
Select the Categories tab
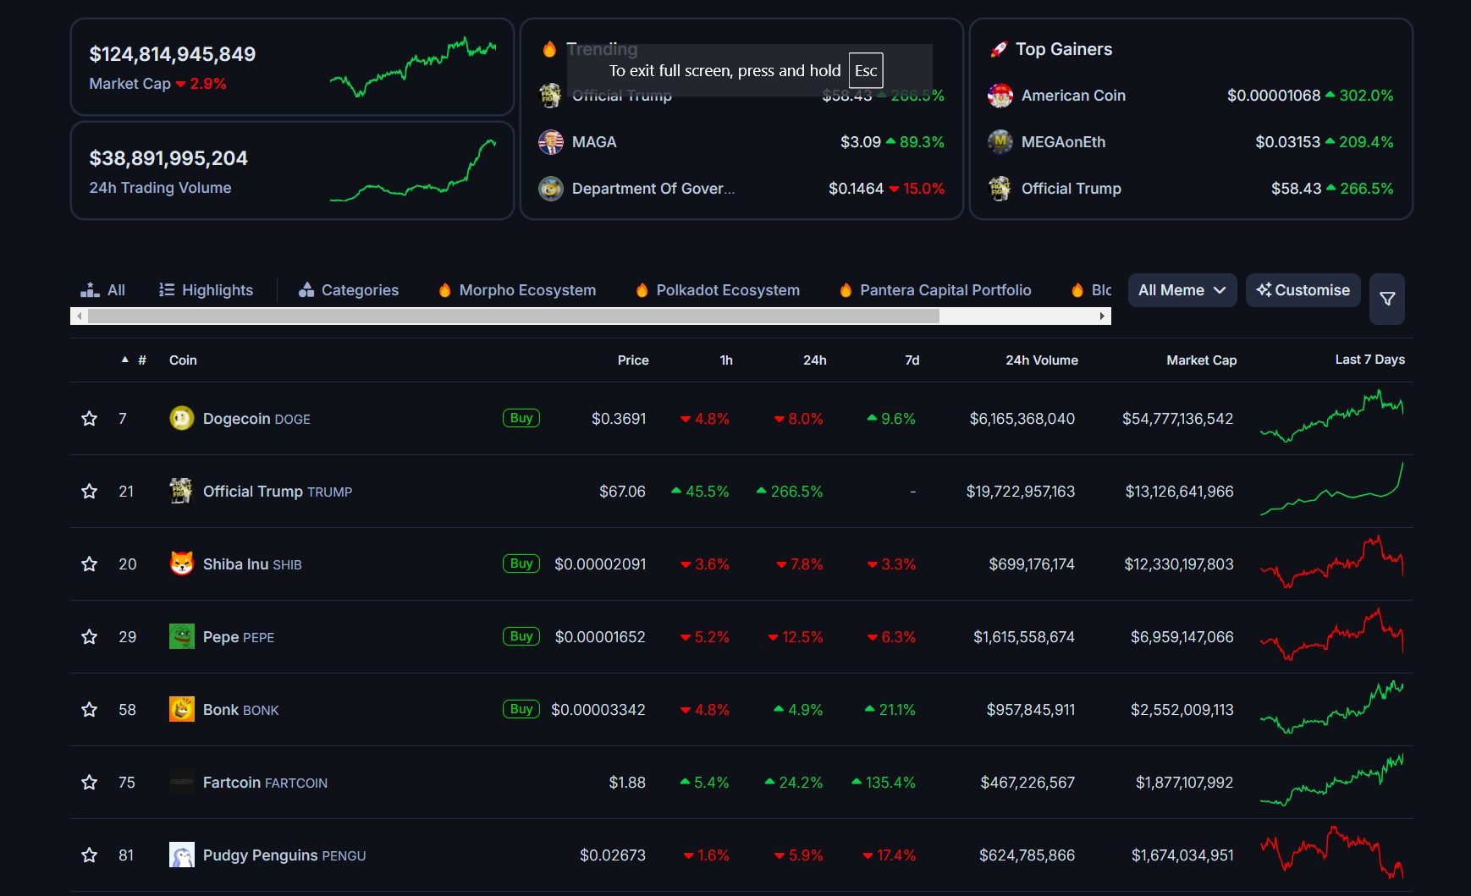pyautogui.click(x=349, y=290)
